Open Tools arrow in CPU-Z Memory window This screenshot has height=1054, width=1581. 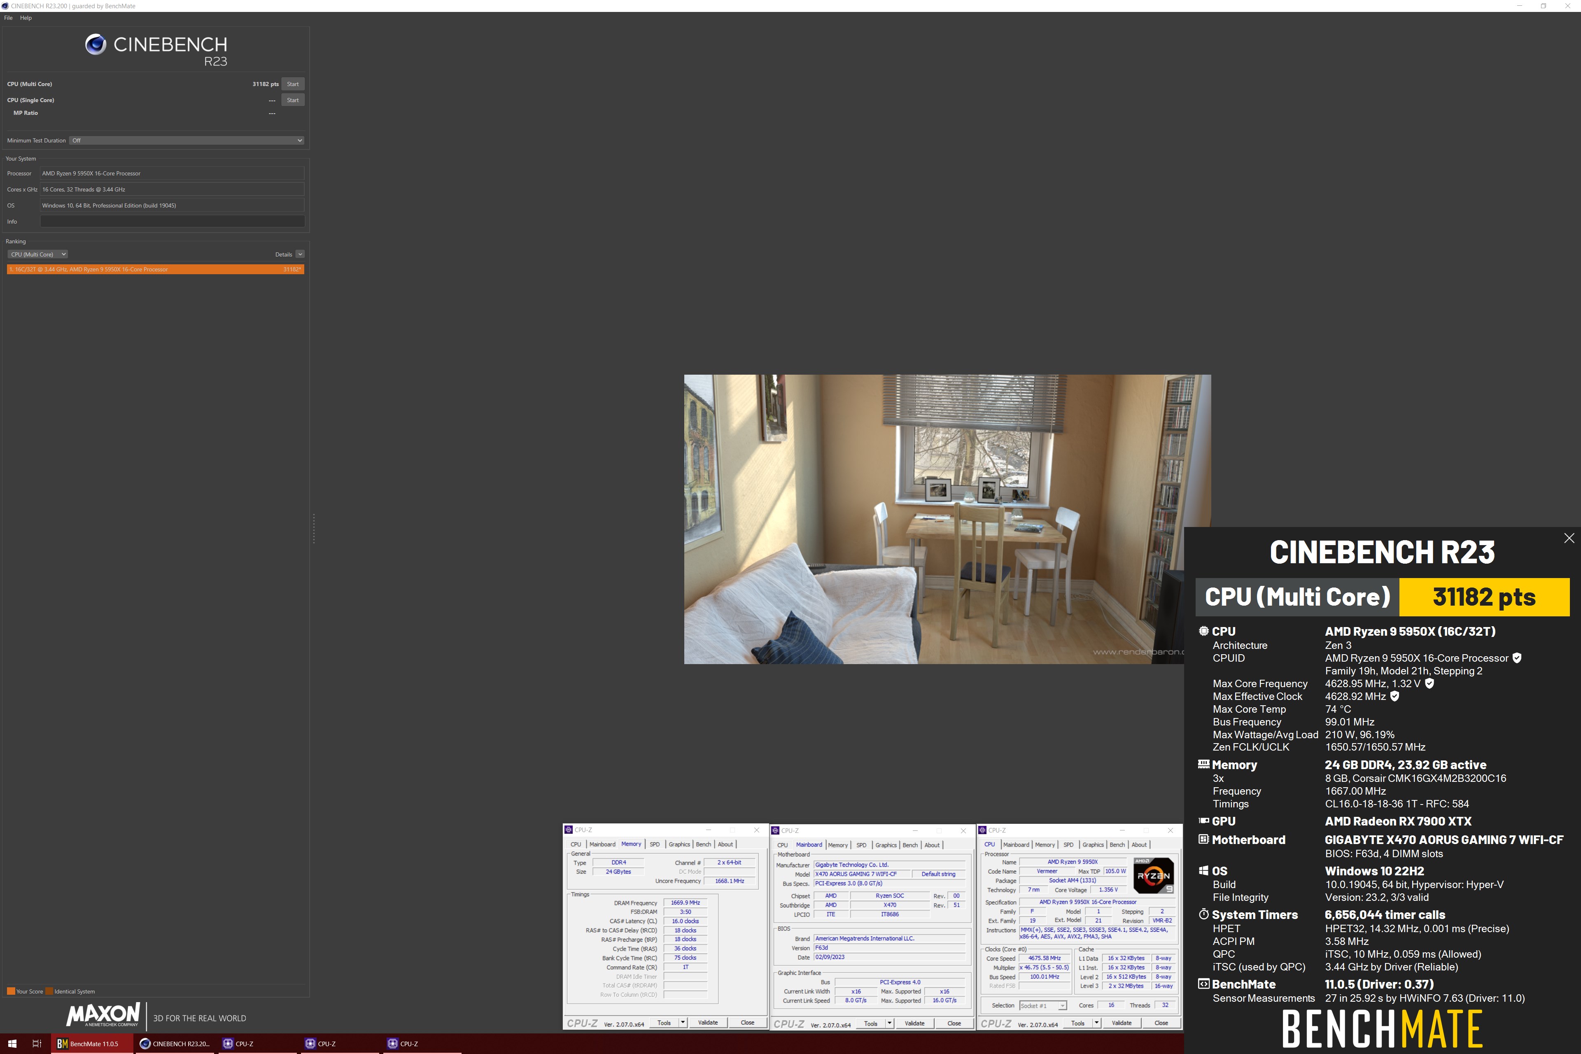[x=683, y=1022]
